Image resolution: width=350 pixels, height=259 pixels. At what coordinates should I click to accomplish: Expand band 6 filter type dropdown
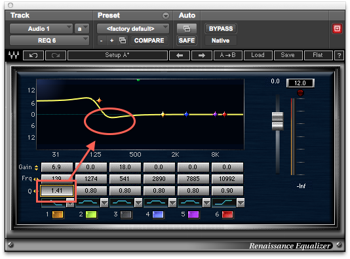click(x=241, y=203)
